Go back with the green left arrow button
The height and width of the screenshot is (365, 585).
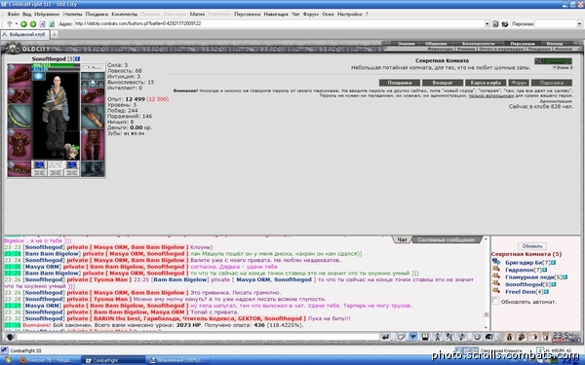[23, 23]
